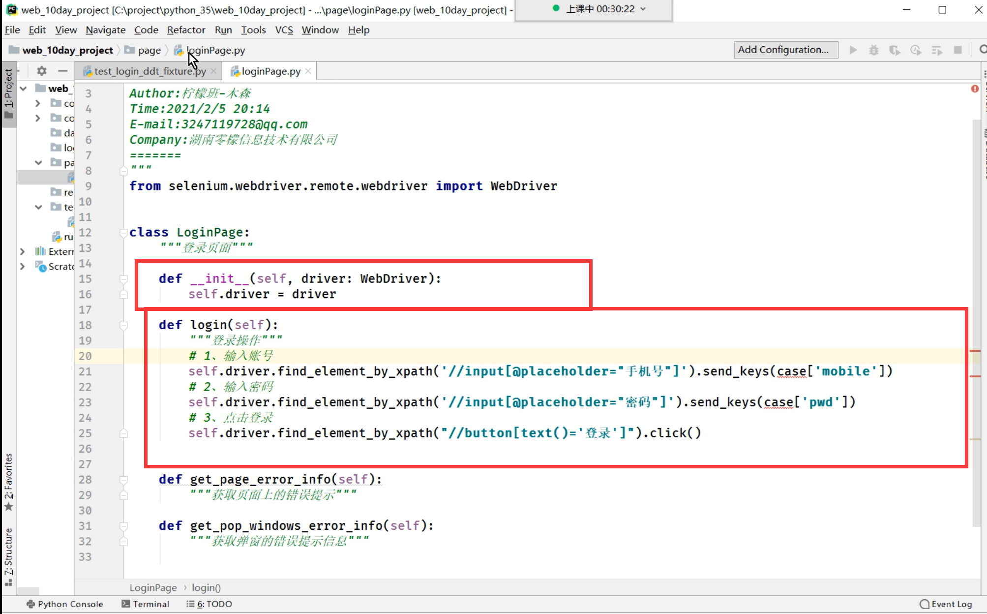Click the Run play icon in toolbar
Viewport: 987px width, 614px height.
point(853,50)
